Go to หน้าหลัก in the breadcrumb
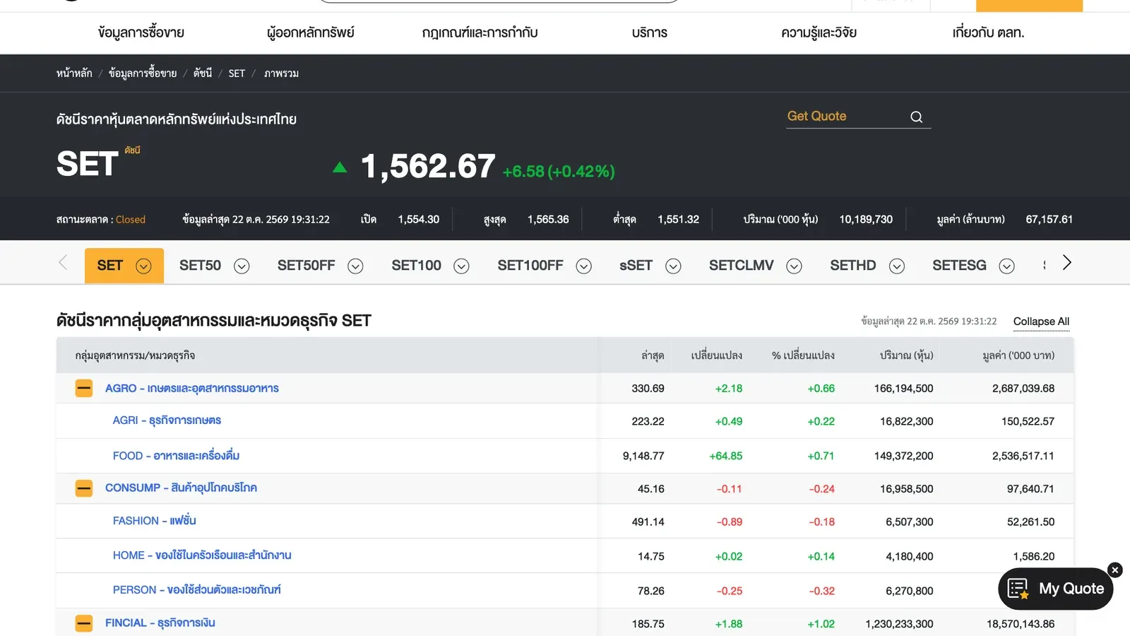 click(74, 73)
